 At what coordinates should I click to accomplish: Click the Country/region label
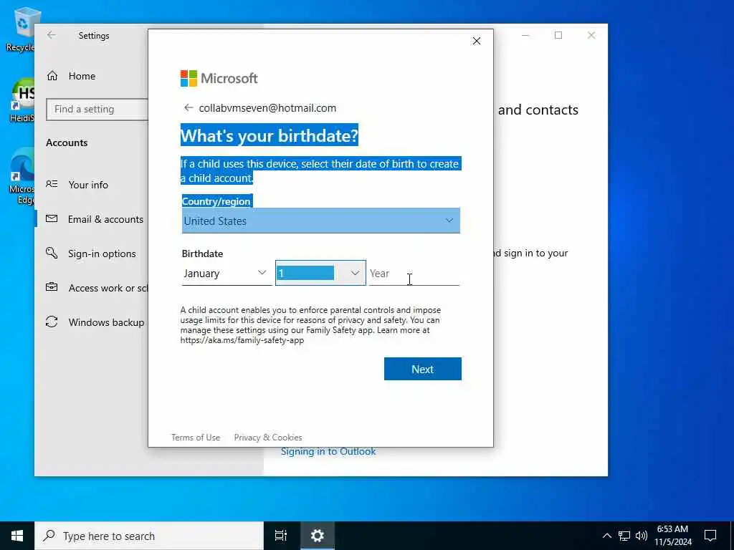pyautogui.click(x=216, y=201)
